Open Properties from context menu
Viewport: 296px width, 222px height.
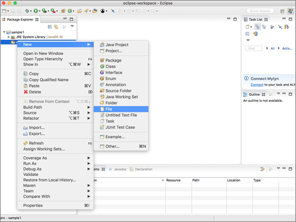[55, 205]
